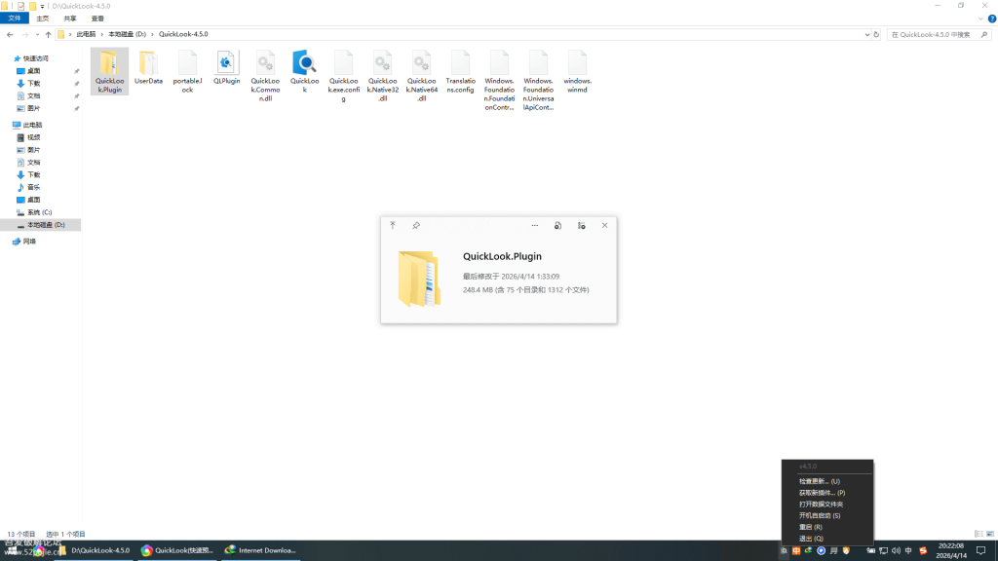The width and height of the screenshot is (998, 561).
Task: Refresh the current folder view
Action: pos(876,34)
